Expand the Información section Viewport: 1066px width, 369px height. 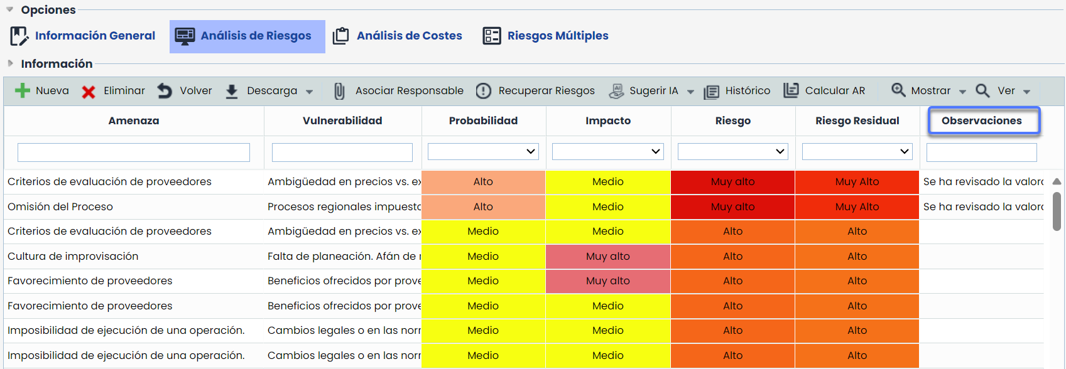click(x=10, y=63)
